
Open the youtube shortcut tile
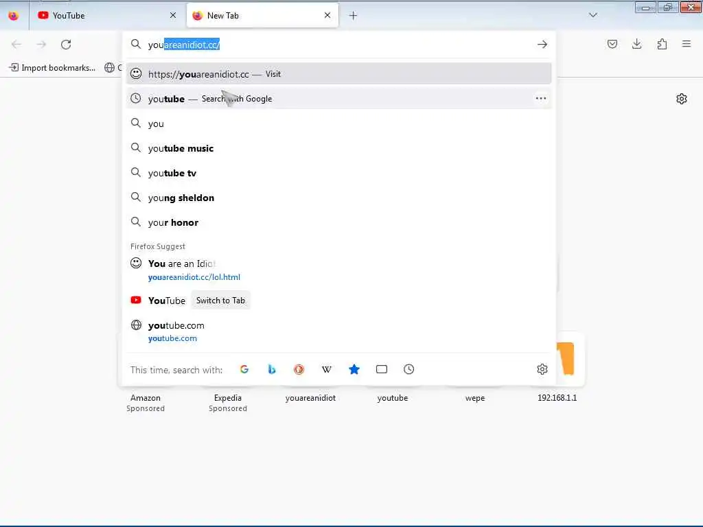393,398
